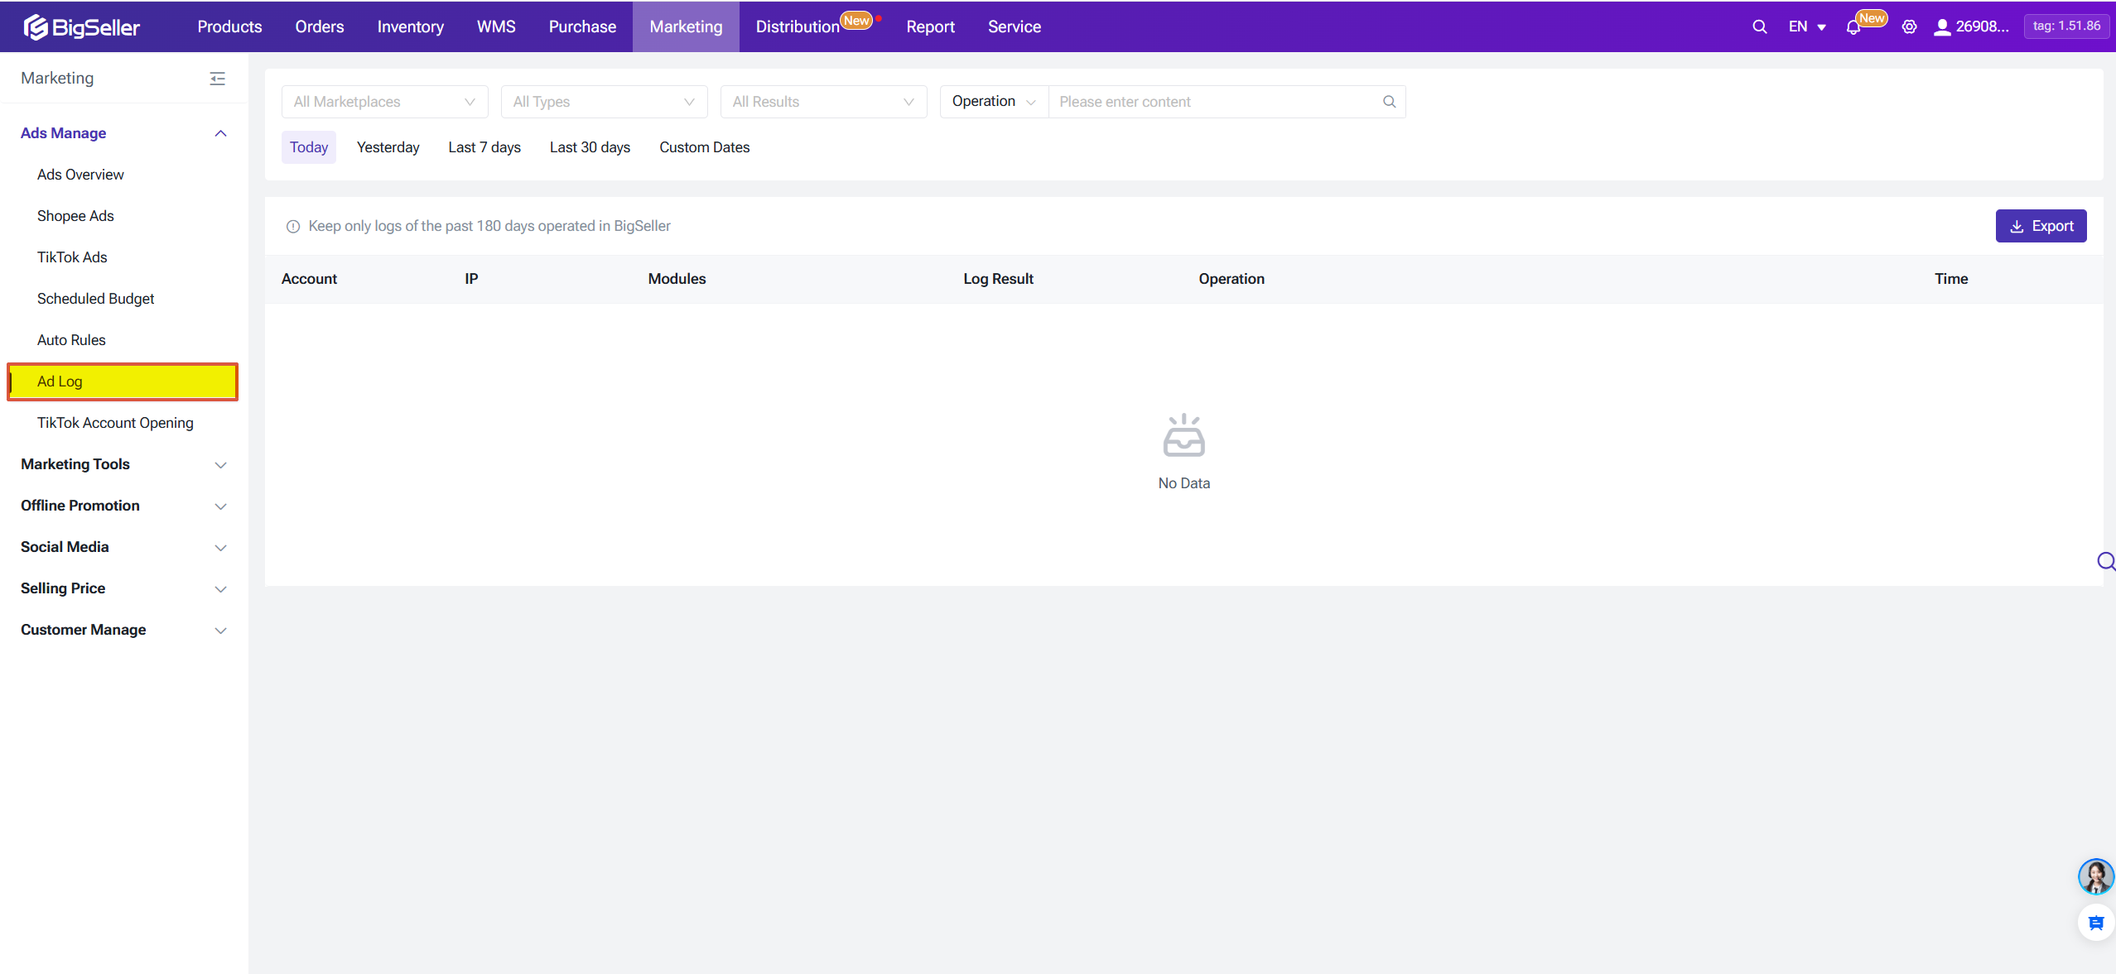Click the blue feedback chat bubble icon

(x=2095, y=923)
